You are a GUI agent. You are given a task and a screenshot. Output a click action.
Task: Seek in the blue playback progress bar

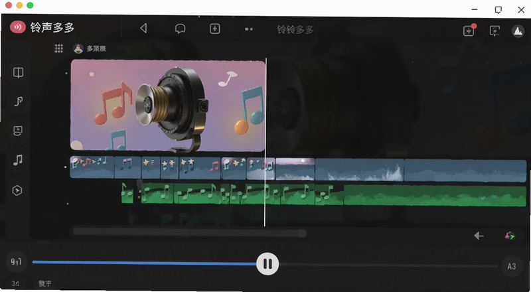point(144,263)
